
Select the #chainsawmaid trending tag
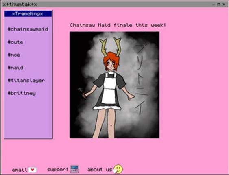(x=28, y=29)
